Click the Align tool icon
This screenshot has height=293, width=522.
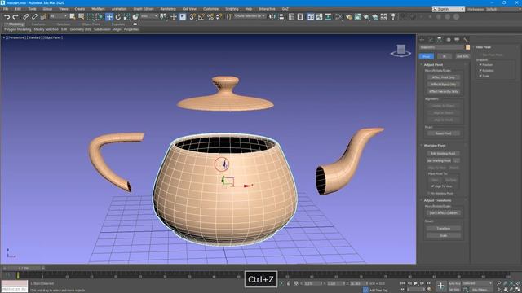pos(281,16)
